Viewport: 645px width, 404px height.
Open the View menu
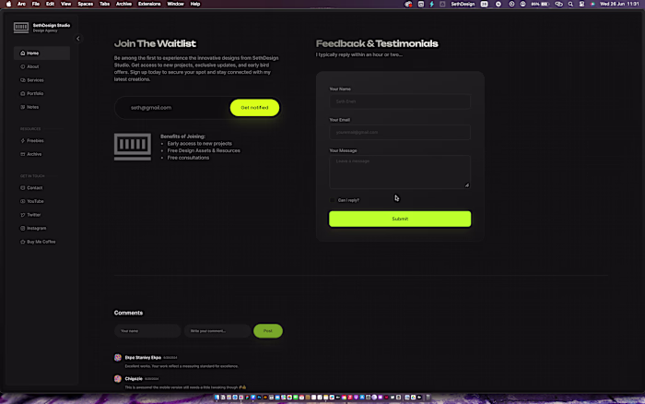tap(65, 4)
